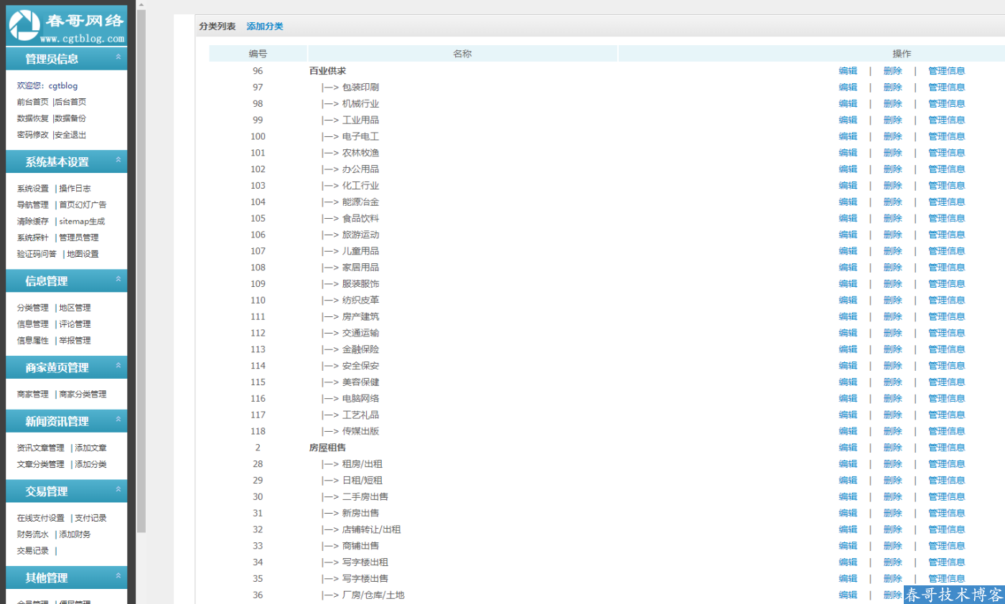This screenshot has height=604, width=1005.
Task: Toggle the 商家黄页管理 collapse arrow
Action: [118, 367]
